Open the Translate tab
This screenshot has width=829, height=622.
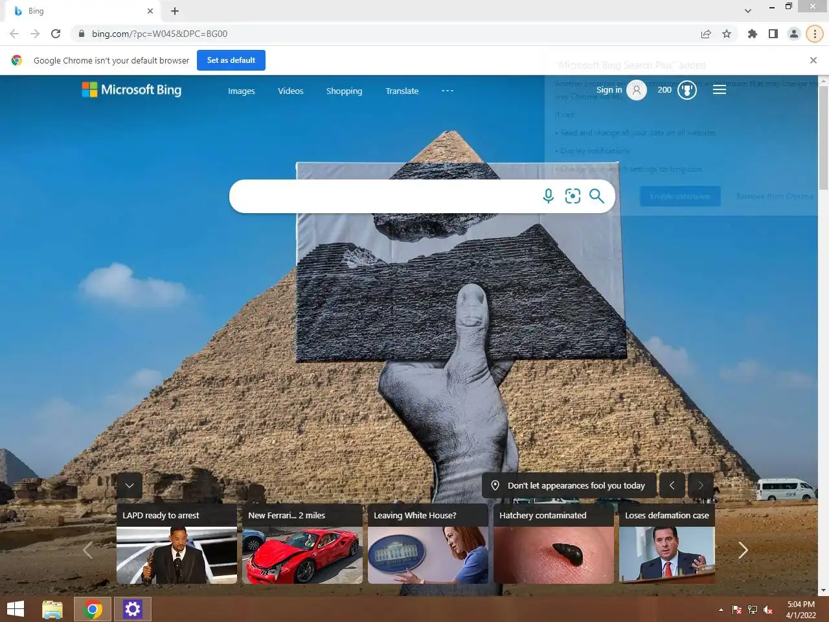click(402, 91)
